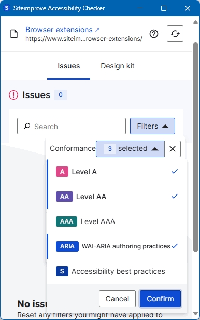
Task: Toggle WAI-ARIA authoring practices option
Action: 117,246
